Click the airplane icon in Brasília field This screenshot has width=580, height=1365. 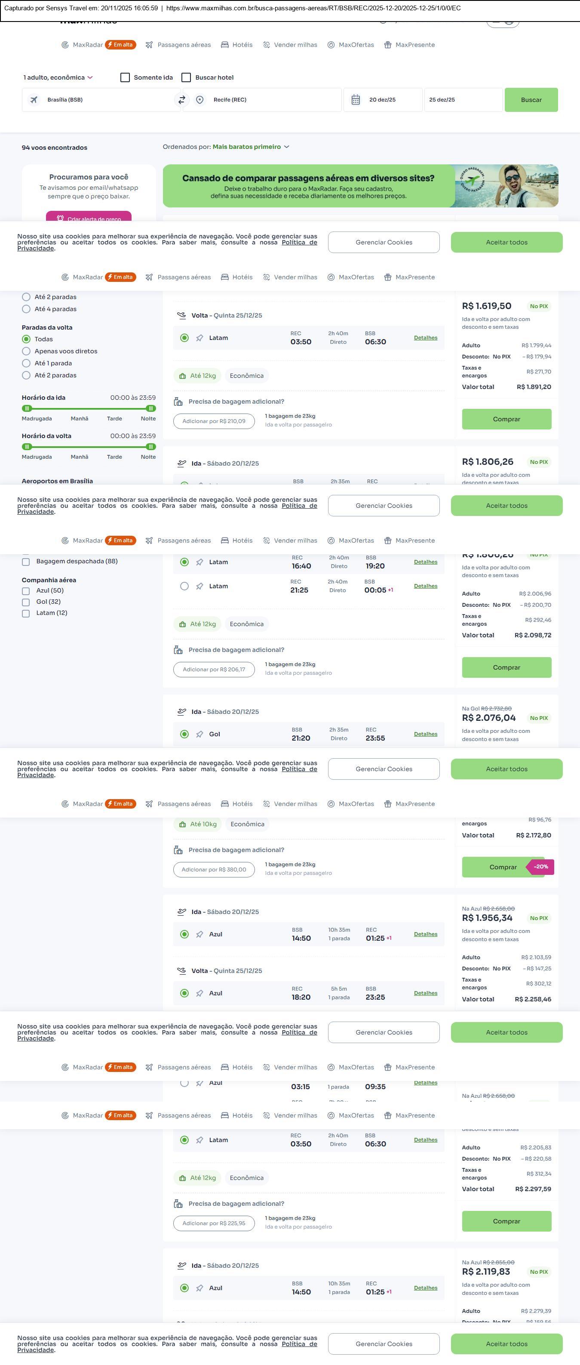(34, 99)
